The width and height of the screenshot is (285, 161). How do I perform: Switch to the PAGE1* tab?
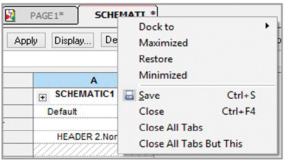(41, 15)
